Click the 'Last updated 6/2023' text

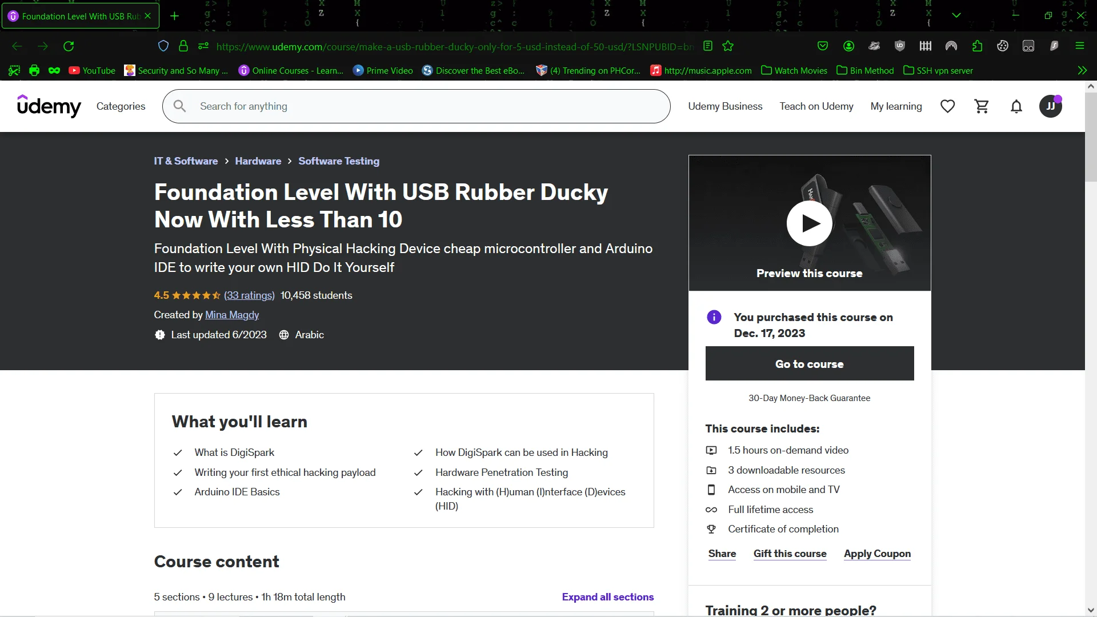click(219, 335)
